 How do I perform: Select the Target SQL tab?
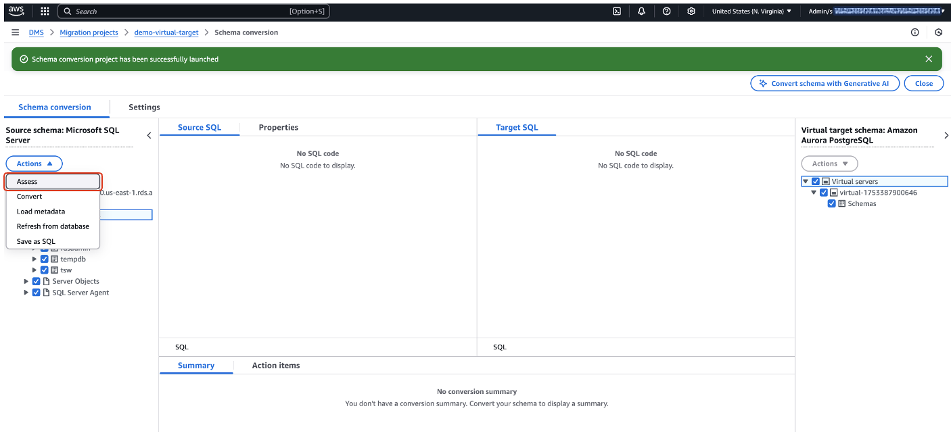click(517, 128)
